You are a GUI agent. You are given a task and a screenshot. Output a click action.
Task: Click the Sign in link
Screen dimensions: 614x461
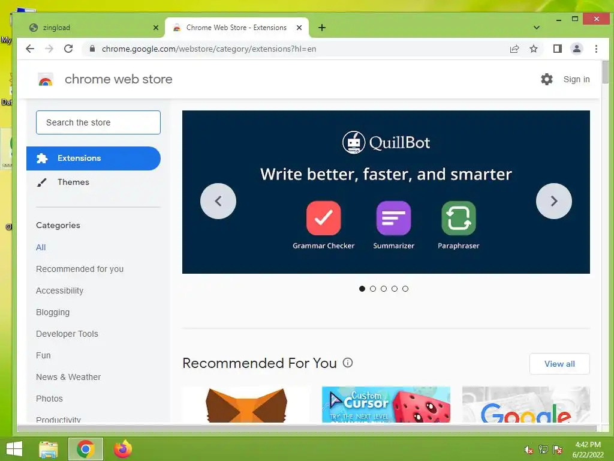click(x=576, y=79)
